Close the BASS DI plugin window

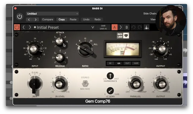(x=15, y=8)
